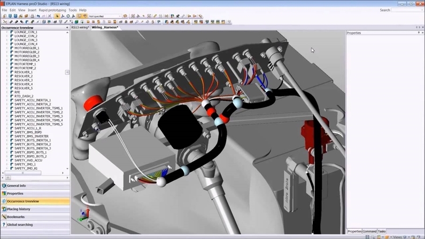Switch to the RS13 wiring document tab
425x239 pixels.
coord(80,27)
